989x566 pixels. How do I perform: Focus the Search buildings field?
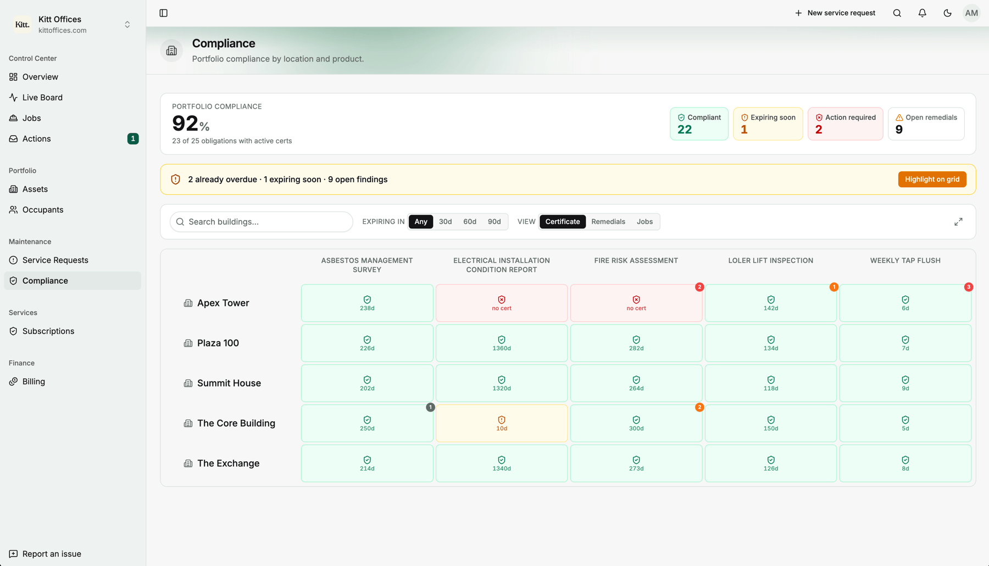click(x=262, y=222)
